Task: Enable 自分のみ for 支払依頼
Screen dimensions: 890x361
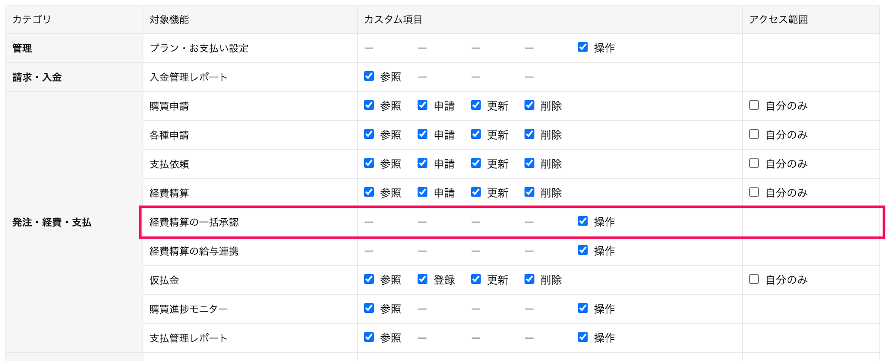Action: 754,163
